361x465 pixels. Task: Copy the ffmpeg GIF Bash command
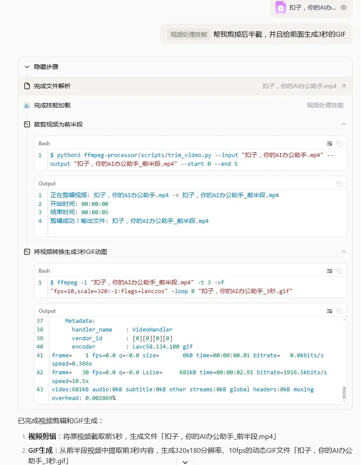[339, 271]
